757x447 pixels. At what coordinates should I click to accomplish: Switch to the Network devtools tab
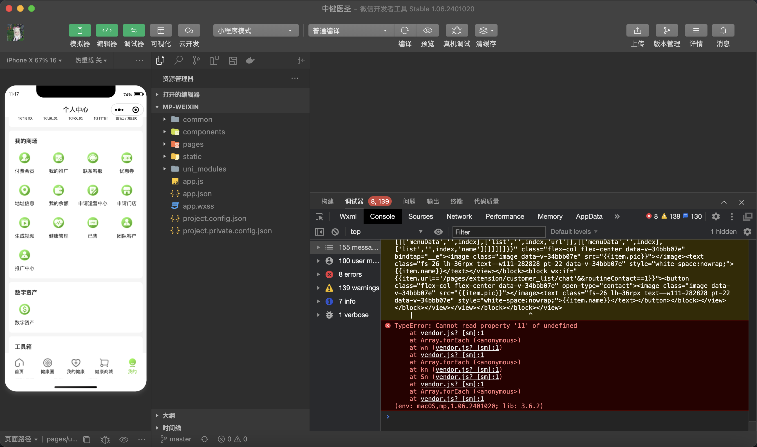pyautogui.click(x=459, y=216)
